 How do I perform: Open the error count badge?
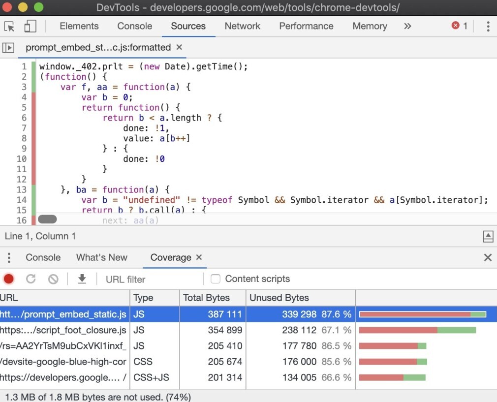[458, 26]
